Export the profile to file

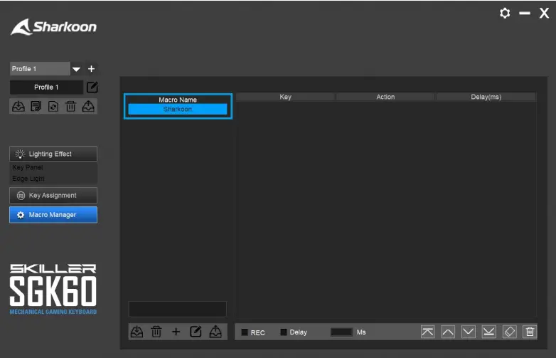pos(88,107)
